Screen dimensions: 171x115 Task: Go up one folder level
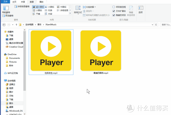tap(16, 25)
